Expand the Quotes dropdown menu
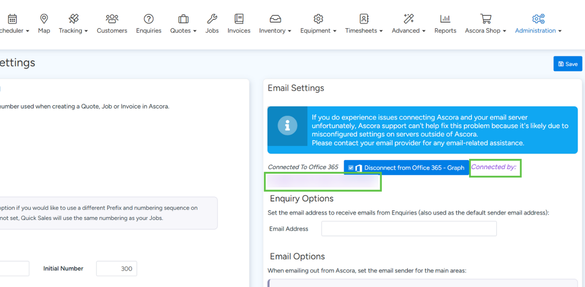The image size is (585, 287). click(183, 31)
